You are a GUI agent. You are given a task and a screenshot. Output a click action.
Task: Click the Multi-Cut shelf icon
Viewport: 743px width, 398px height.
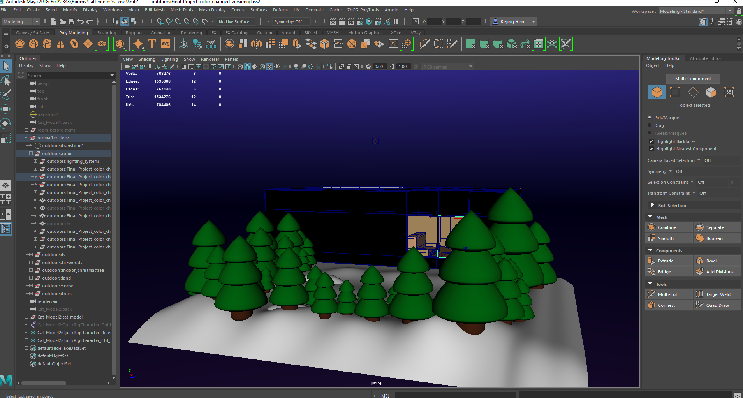pos(425,44)
